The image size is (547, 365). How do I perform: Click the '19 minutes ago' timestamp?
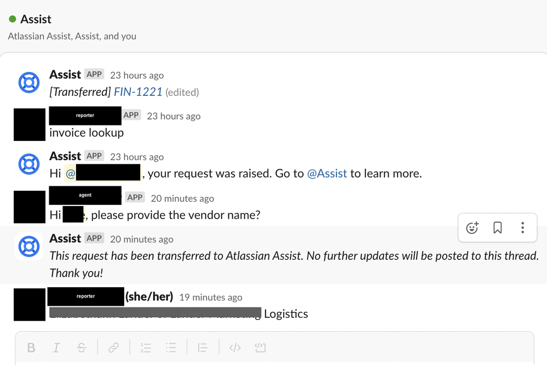click(x=211, y=297)
